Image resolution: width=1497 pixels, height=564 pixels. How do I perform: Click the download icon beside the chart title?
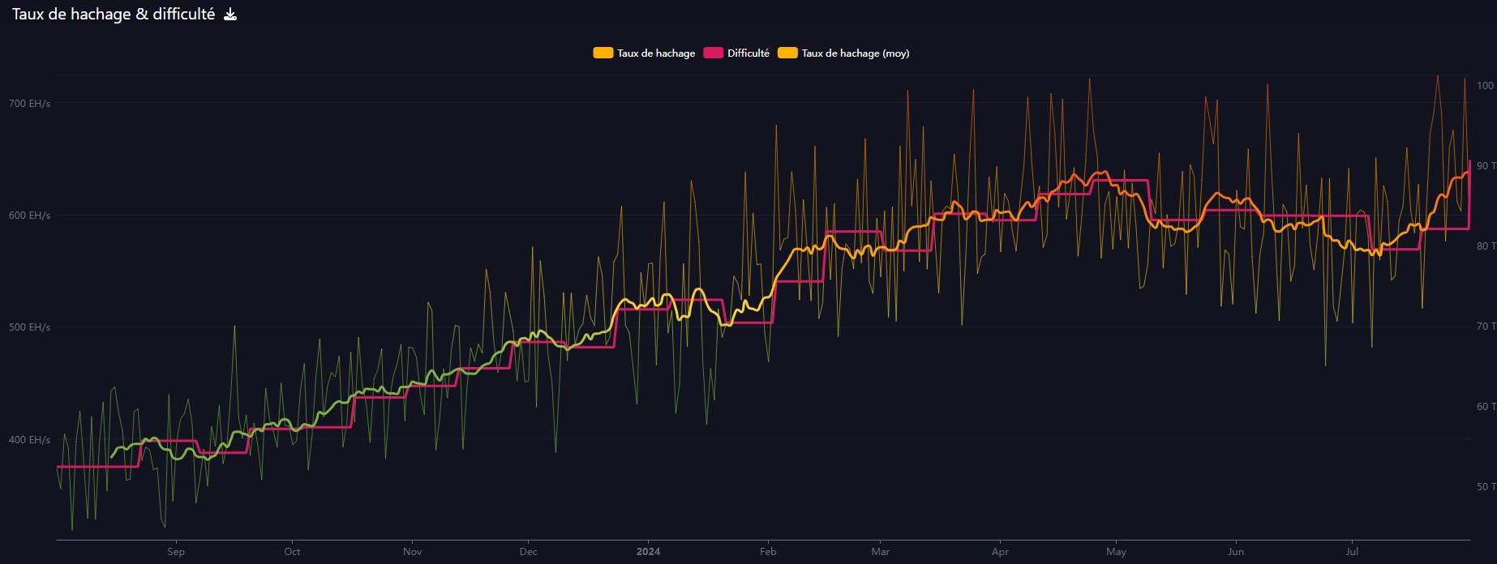(x=230, y=15)
